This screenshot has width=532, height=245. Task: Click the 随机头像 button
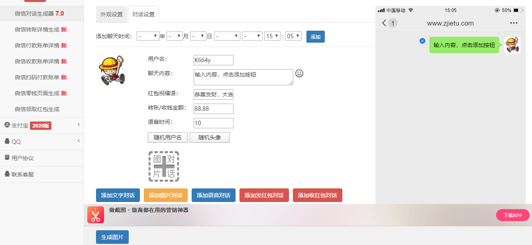pos(210,137)
